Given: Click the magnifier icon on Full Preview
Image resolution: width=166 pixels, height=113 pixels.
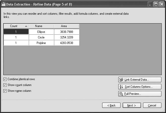Looking at the screenshot, I should (121, 94).
